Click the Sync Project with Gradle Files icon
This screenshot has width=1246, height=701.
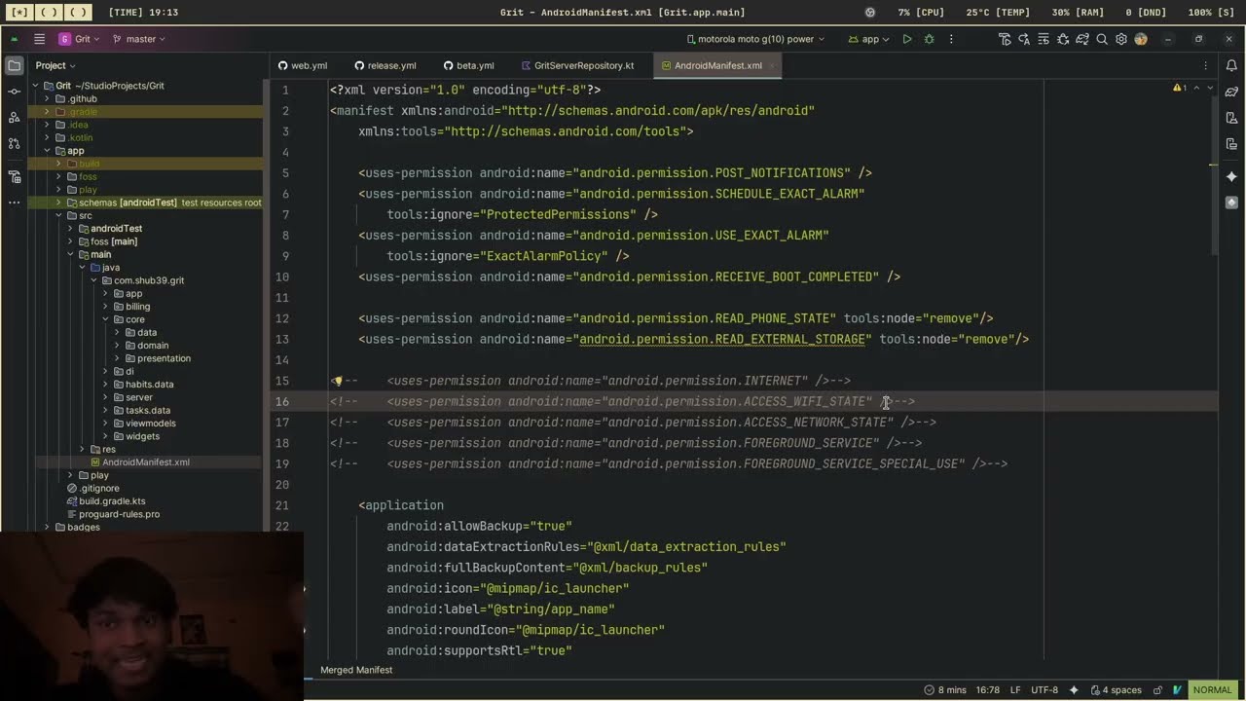click(1082, 39)
